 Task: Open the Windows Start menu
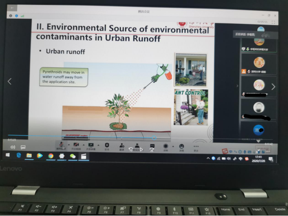coord(8,155)
